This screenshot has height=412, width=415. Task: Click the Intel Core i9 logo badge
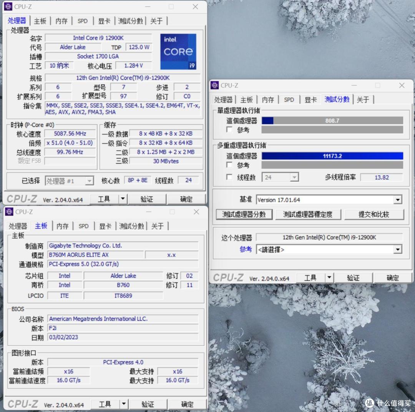coord(178,51)
